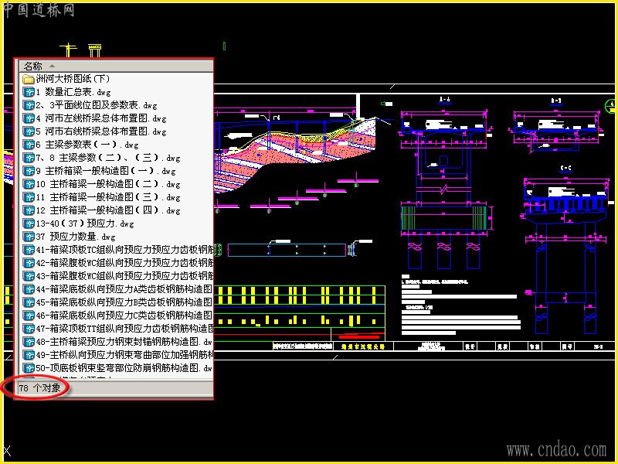Click the sort arrow next to 名称
The height and width of the screenshot is (464, 618).
tap(52, 66)
